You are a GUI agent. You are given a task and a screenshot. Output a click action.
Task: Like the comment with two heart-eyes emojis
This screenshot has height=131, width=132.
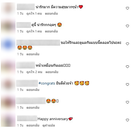(x=127, y=102)
